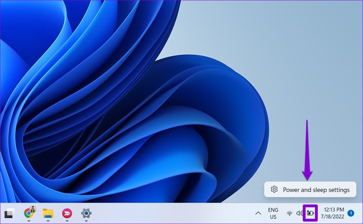363x224 pixels.
Task: Open Task View from the taskbar
Action: pyautogui.click(x=9, y=213)
